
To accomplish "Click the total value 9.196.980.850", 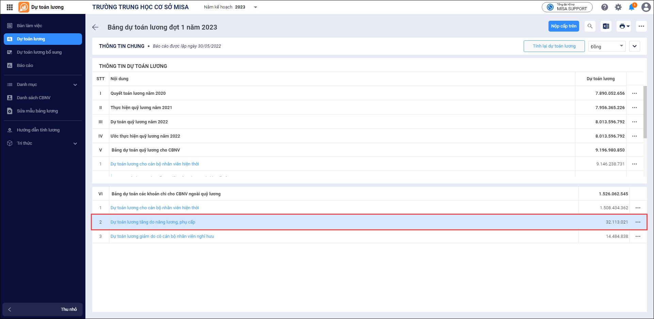I will coord(610,150).
